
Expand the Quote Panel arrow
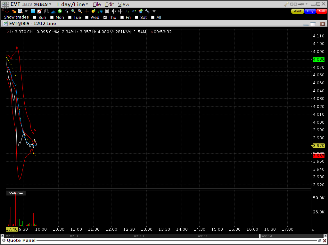(x=3, y=241)
